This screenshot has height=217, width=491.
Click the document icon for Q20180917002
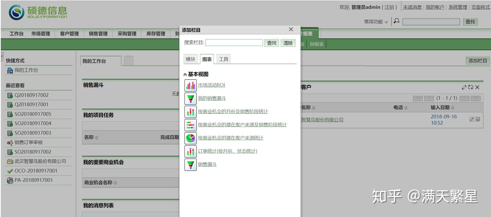[10, 95]
